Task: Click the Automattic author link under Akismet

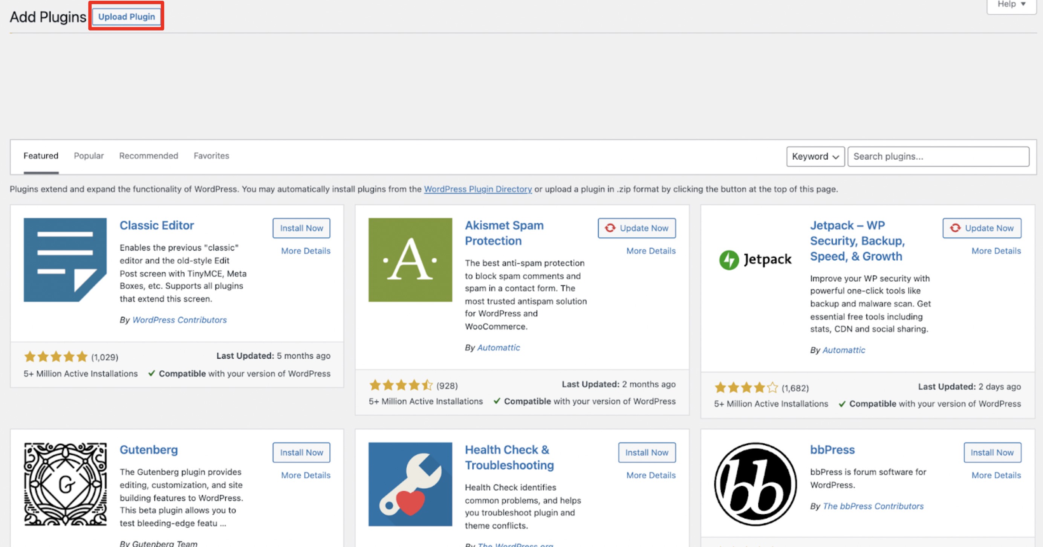Action: tap(499, 347)
